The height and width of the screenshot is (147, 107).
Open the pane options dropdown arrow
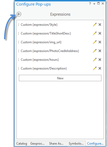coord(94,4)
